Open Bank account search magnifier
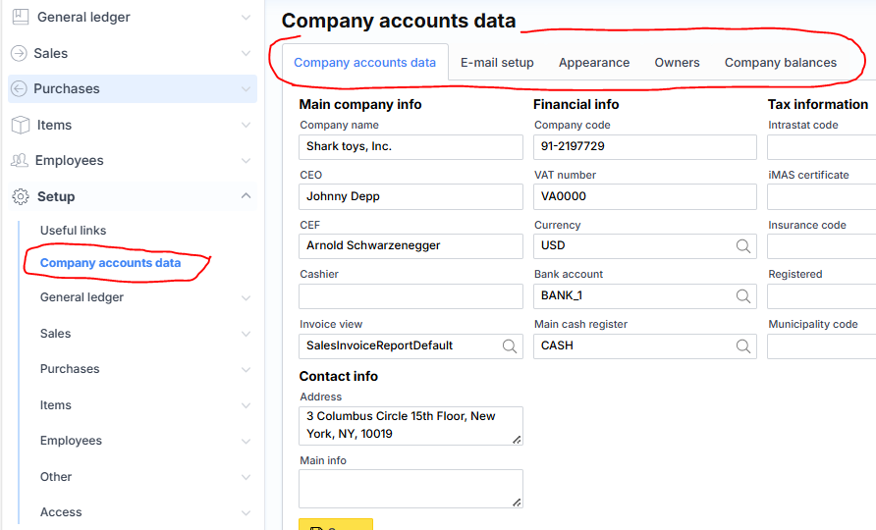Screen dimensions: 876x530 (743, 295)
